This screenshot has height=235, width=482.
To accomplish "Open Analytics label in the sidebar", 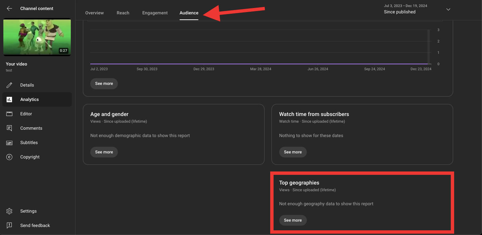I will tap(30, 99).
